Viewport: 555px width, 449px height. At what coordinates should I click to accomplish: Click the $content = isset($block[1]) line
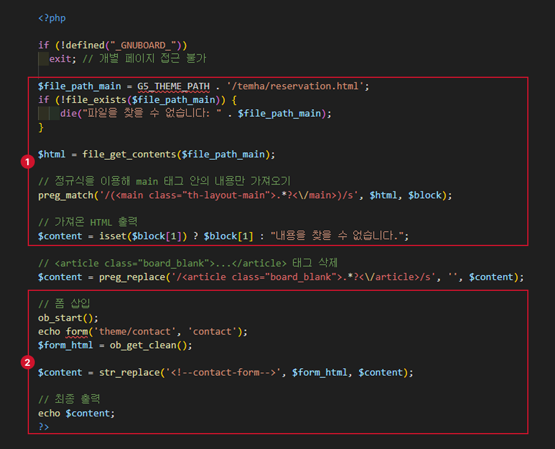(223, 236)
